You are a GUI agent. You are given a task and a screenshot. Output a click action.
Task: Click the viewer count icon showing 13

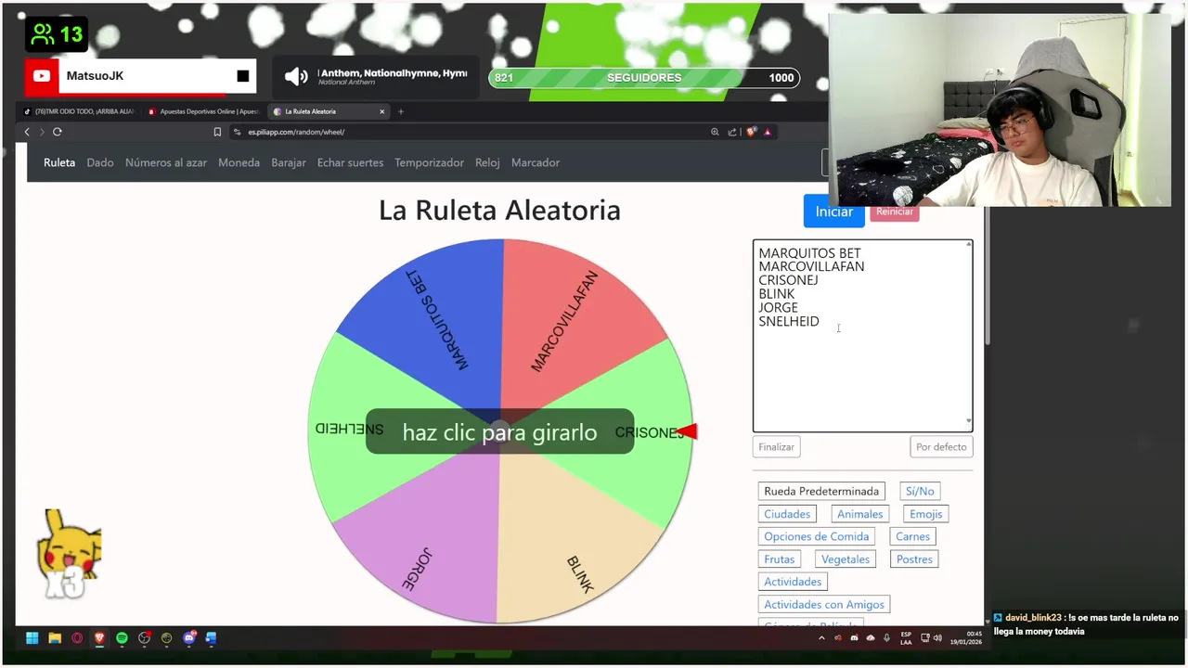point(43,34)
